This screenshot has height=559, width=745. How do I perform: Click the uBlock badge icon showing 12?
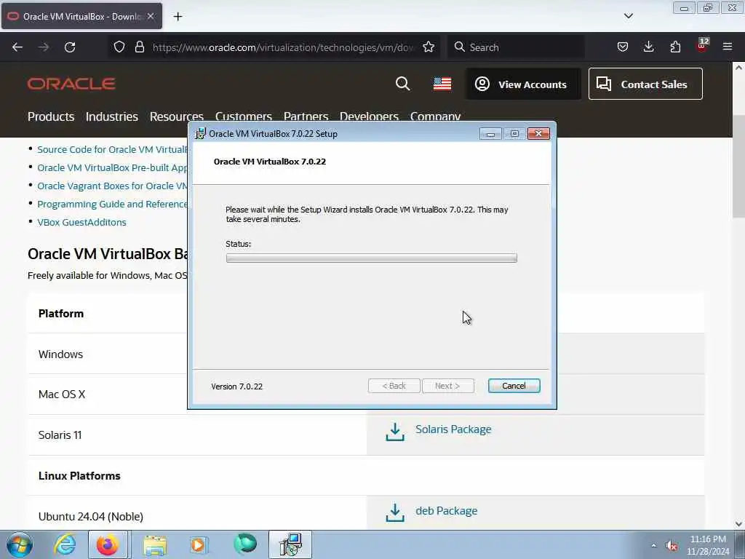(x=702, y=45)
